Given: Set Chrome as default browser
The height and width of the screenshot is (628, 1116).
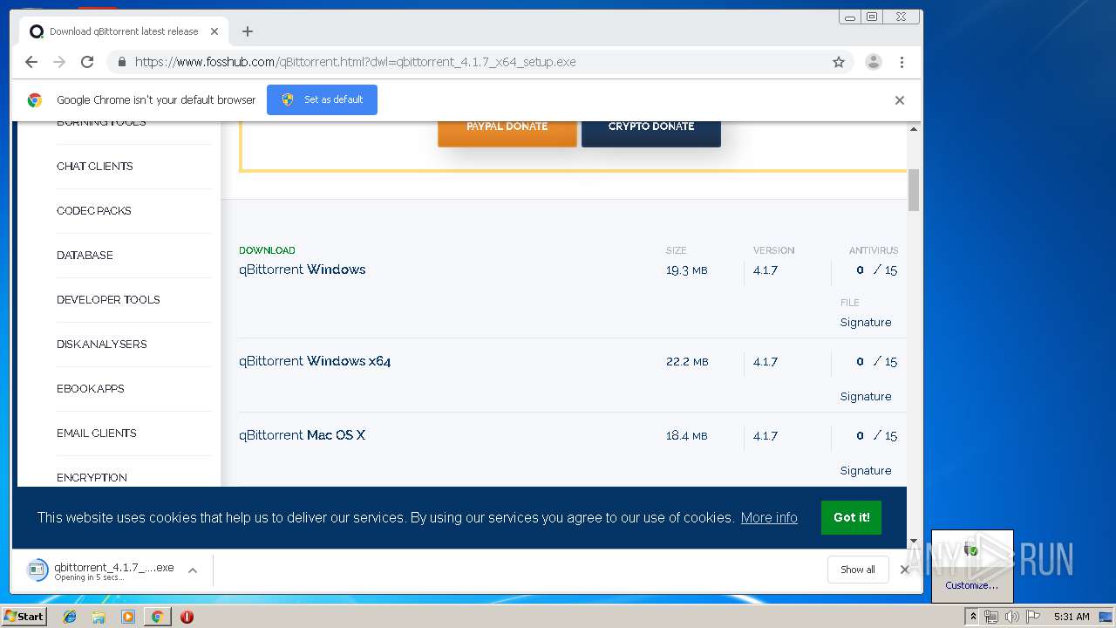Looking at the screenshot, I should coord(322,99).
